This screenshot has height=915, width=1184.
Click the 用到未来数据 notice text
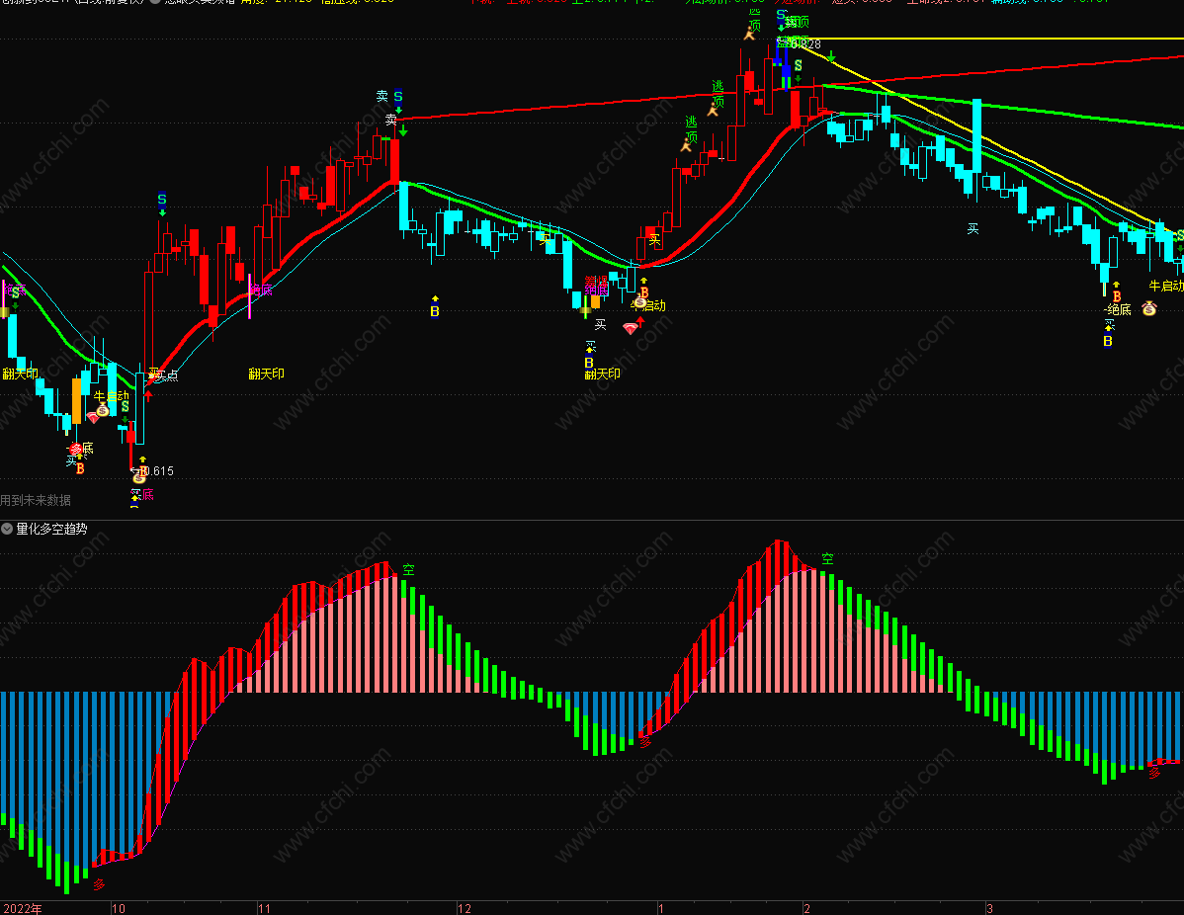(x=36, y=501)
